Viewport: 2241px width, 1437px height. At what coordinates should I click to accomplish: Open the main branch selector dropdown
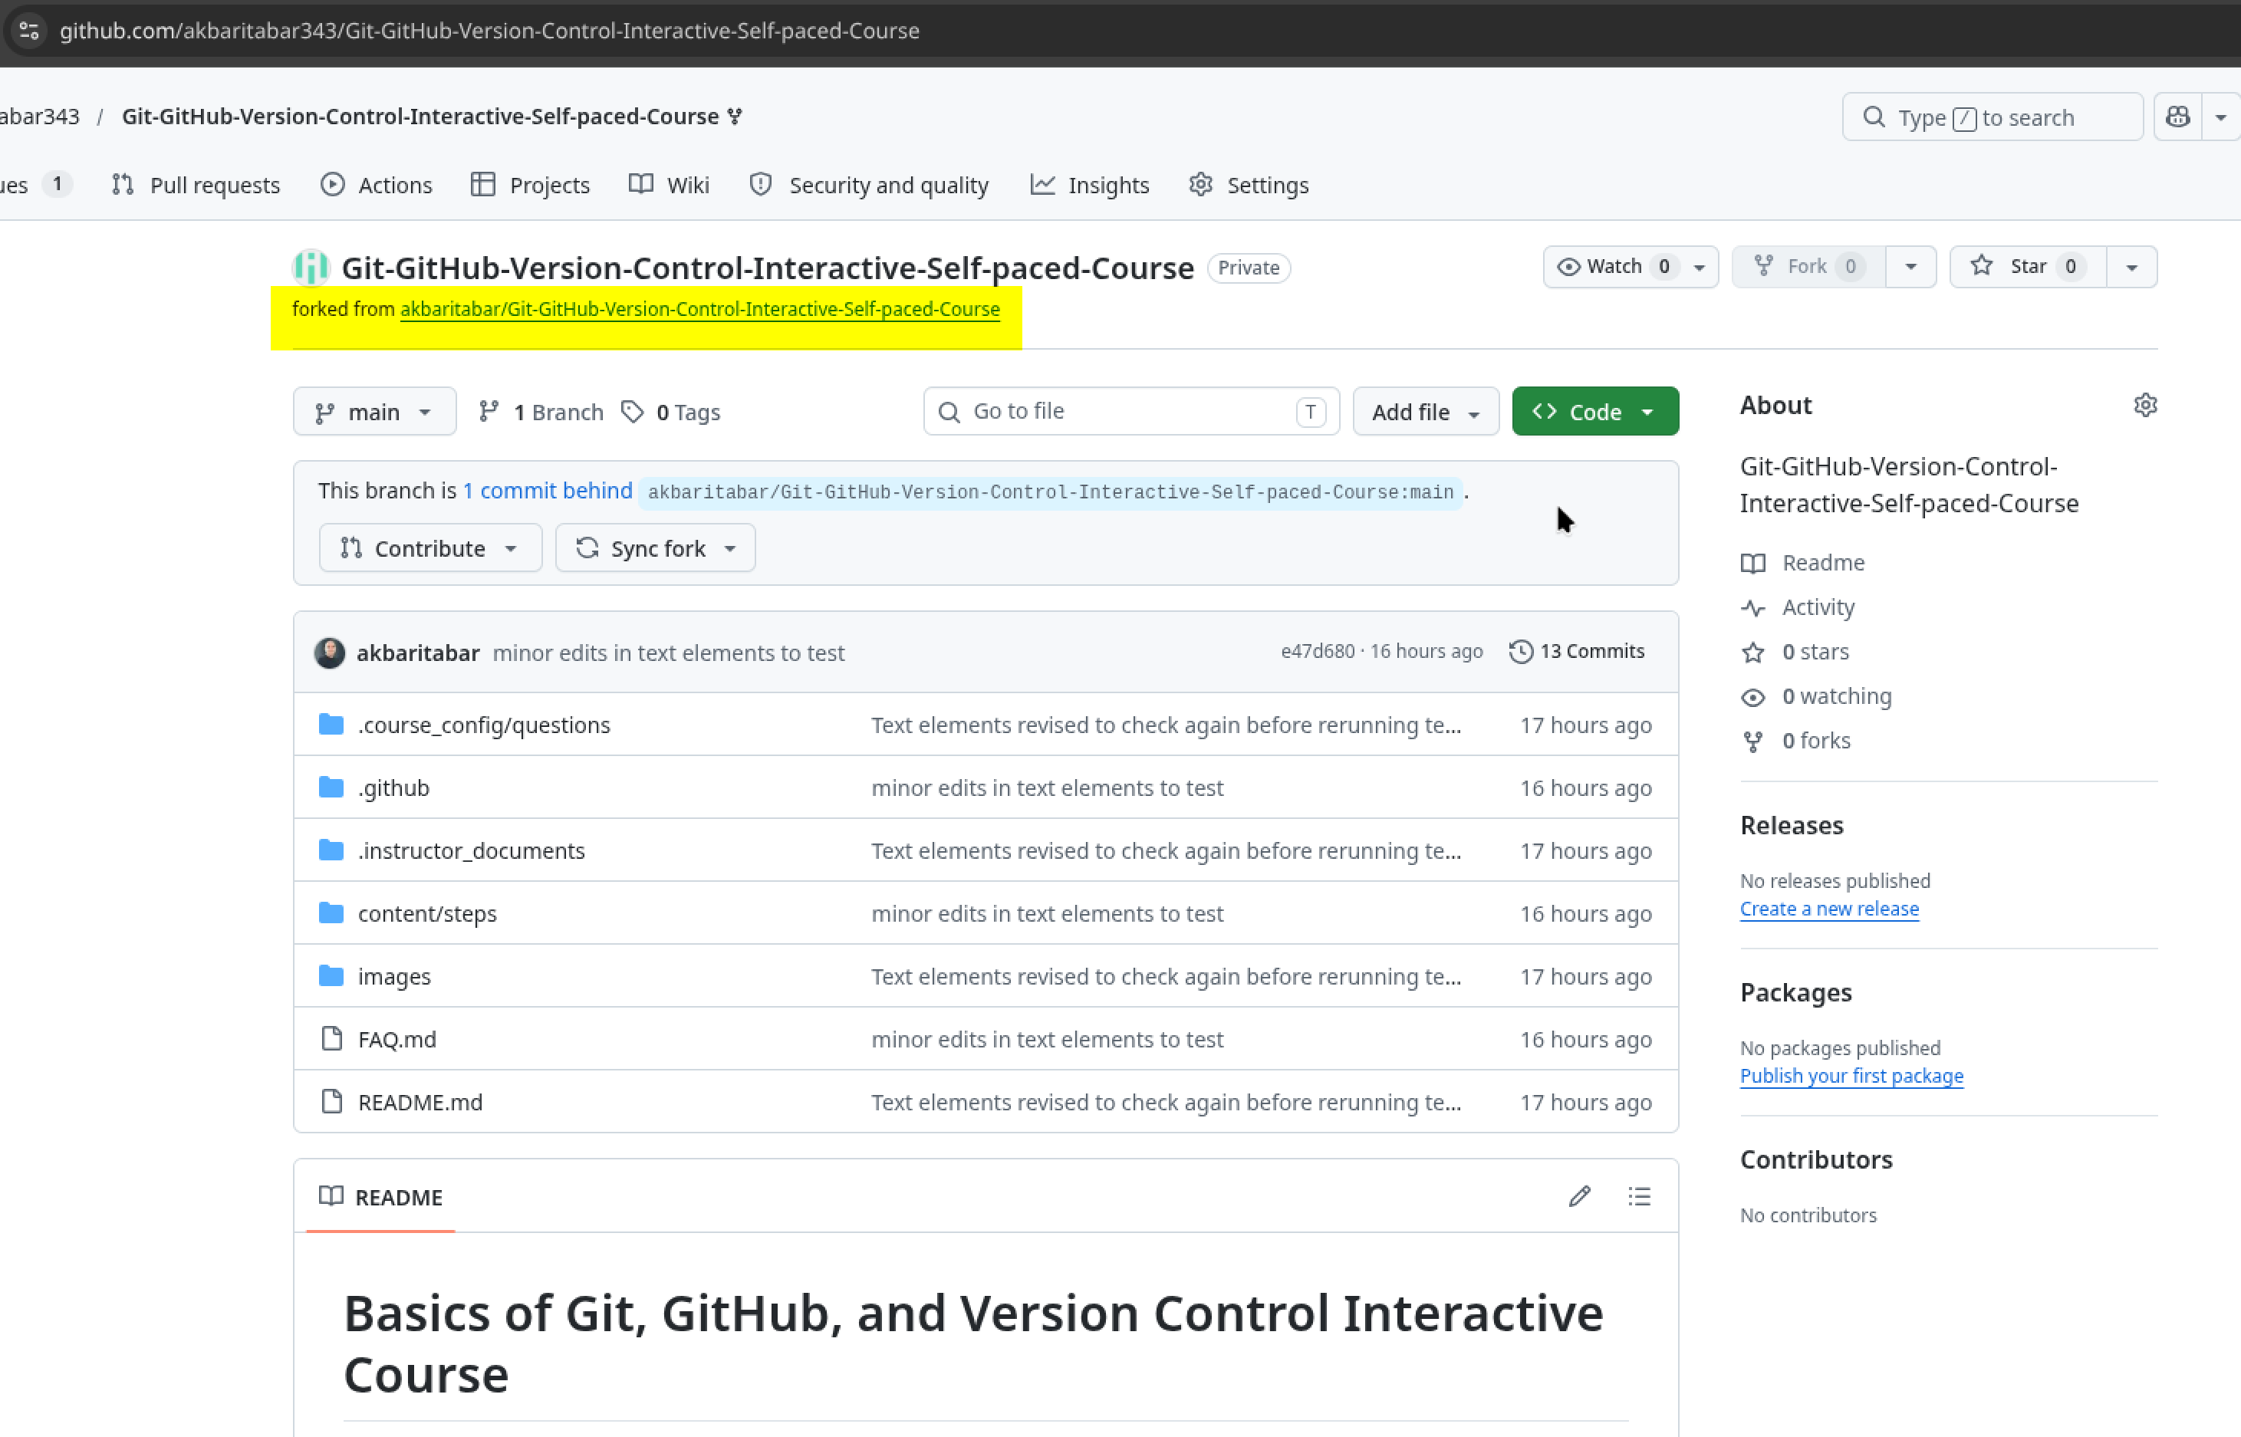point(374,412)
